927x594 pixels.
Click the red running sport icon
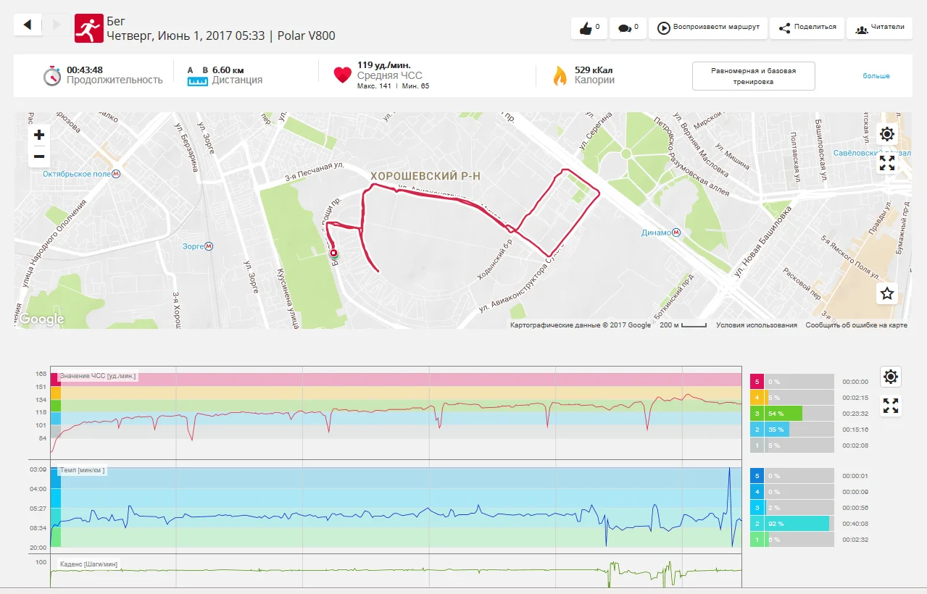pyautogui.click(x=89, y=28)
